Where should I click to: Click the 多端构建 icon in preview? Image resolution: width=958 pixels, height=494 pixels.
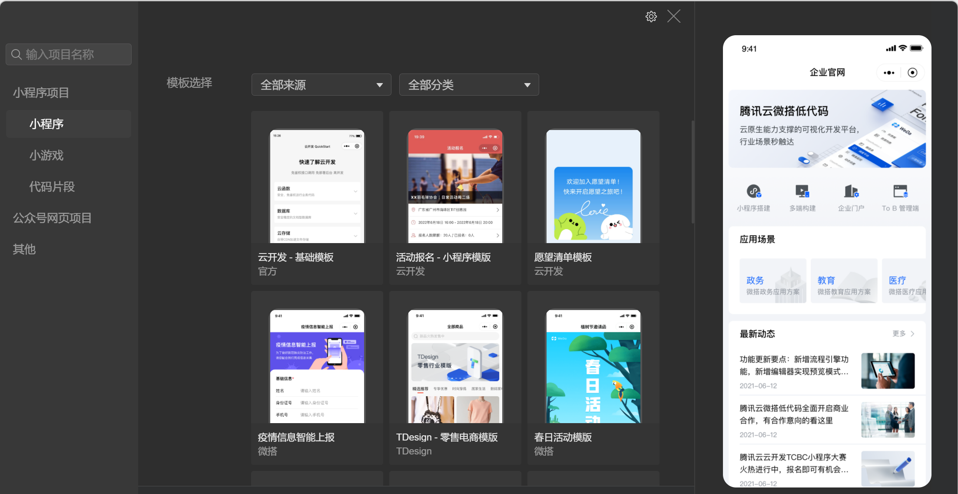tap(802, 191)
